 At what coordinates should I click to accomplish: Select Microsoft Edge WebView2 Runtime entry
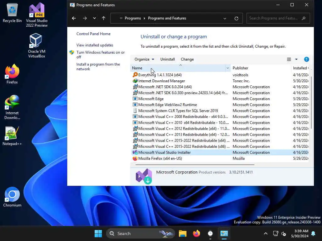click(220, 105)
